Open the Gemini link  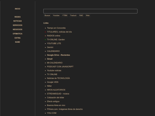(50, 47)
